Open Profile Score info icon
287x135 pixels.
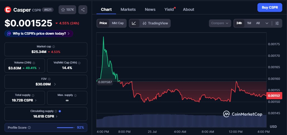(x=29, y=128)
